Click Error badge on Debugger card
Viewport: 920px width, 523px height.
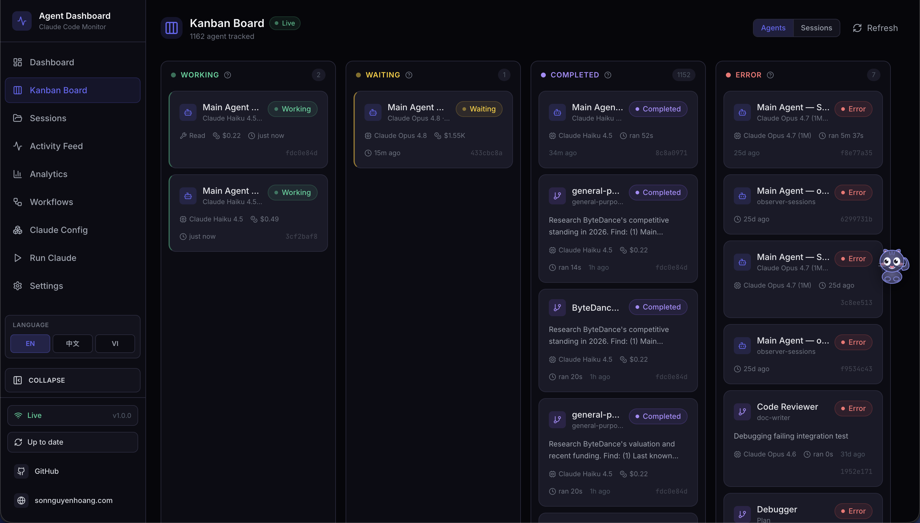[853, 511]
